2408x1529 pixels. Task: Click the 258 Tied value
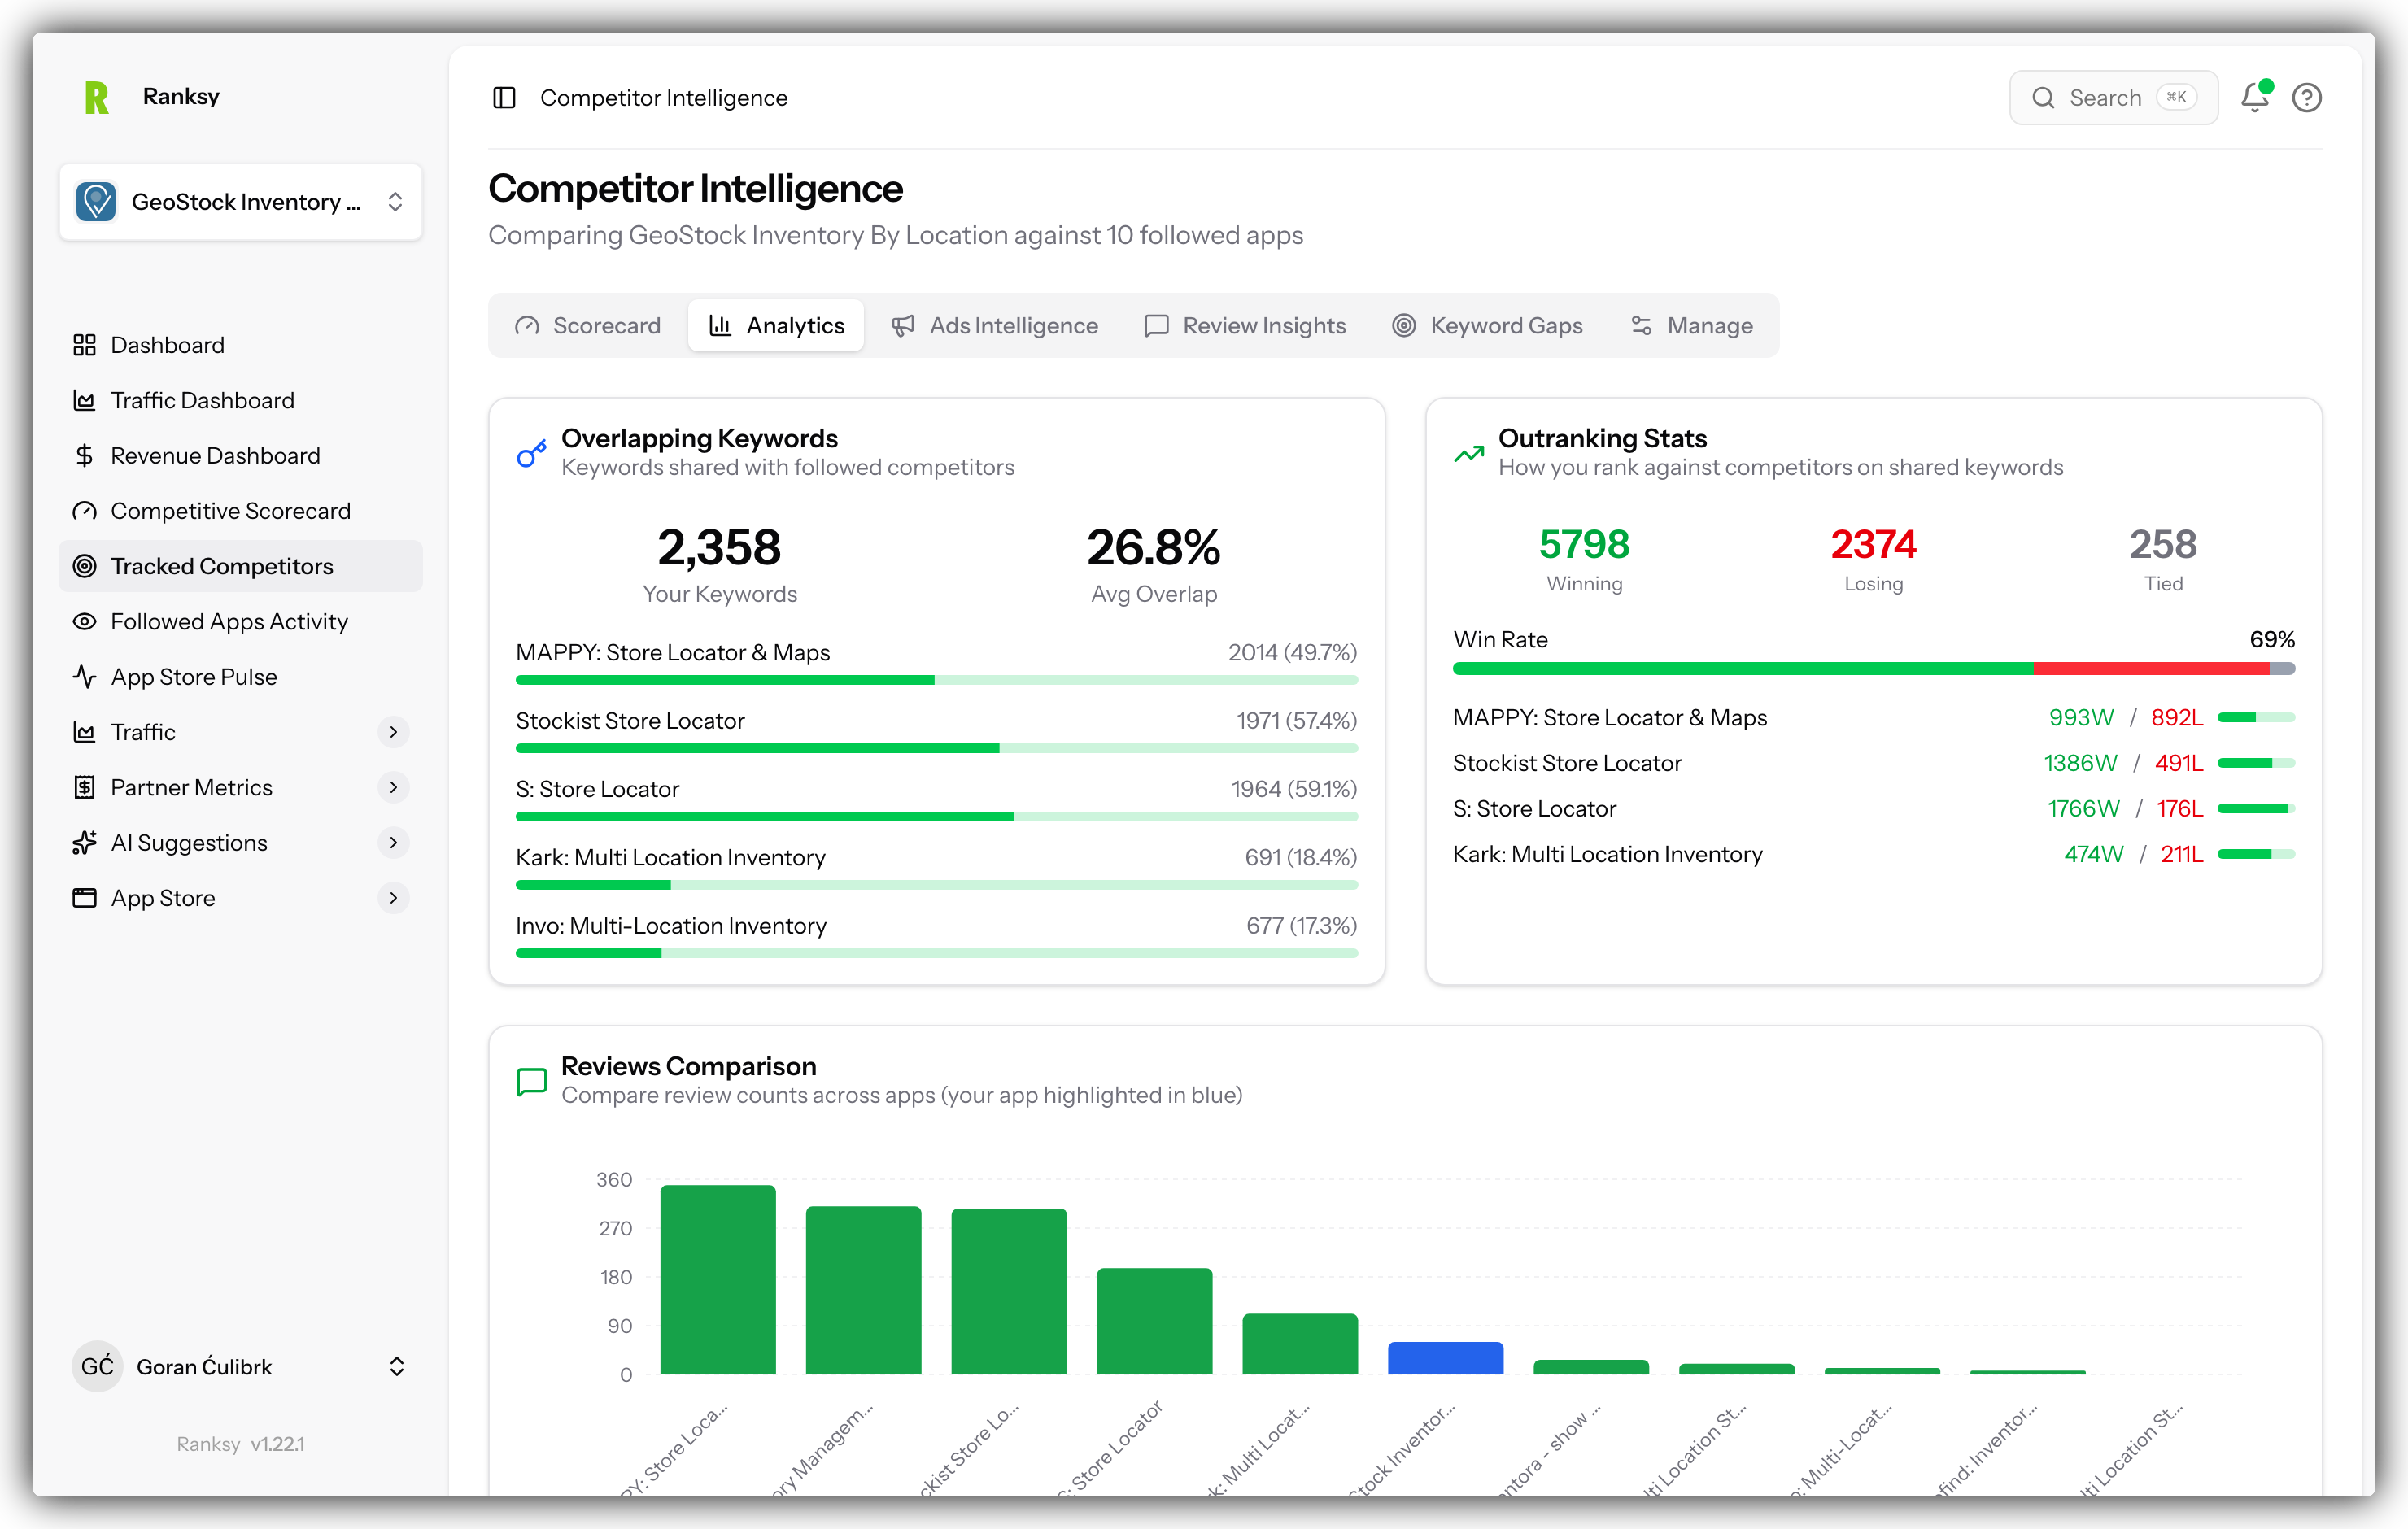(x=2163, y=544)
